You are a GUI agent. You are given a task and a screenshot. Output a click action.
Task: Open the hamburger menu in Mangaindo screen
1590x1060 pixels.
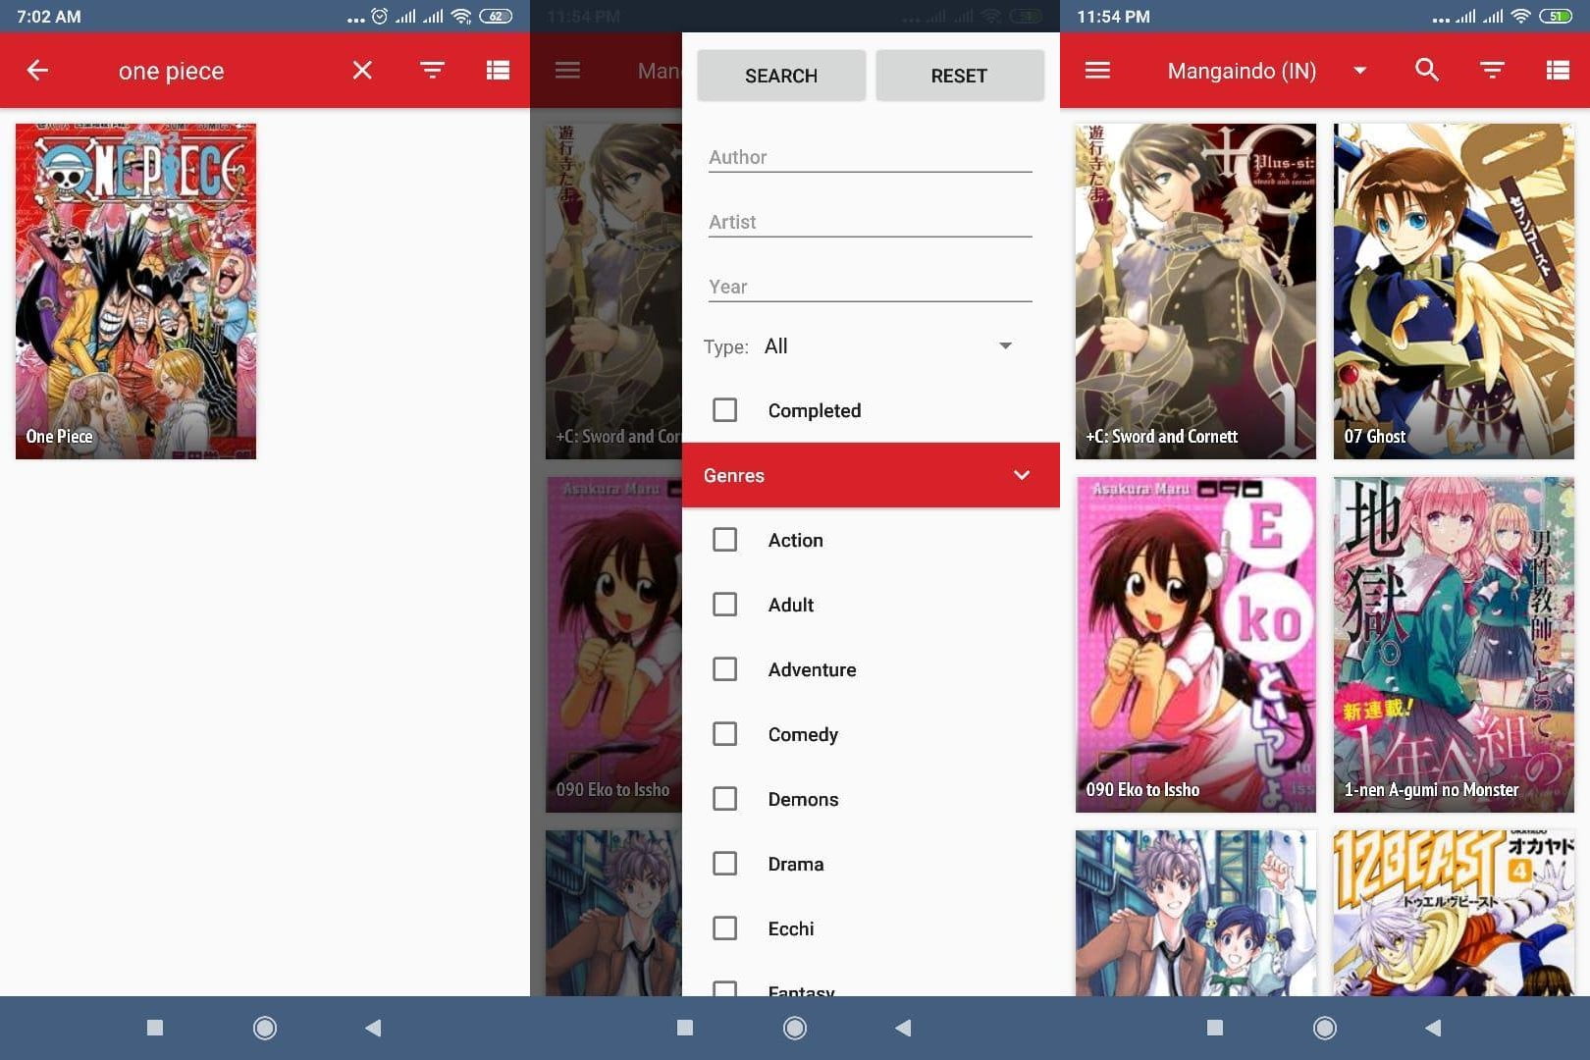(1097, 70)
